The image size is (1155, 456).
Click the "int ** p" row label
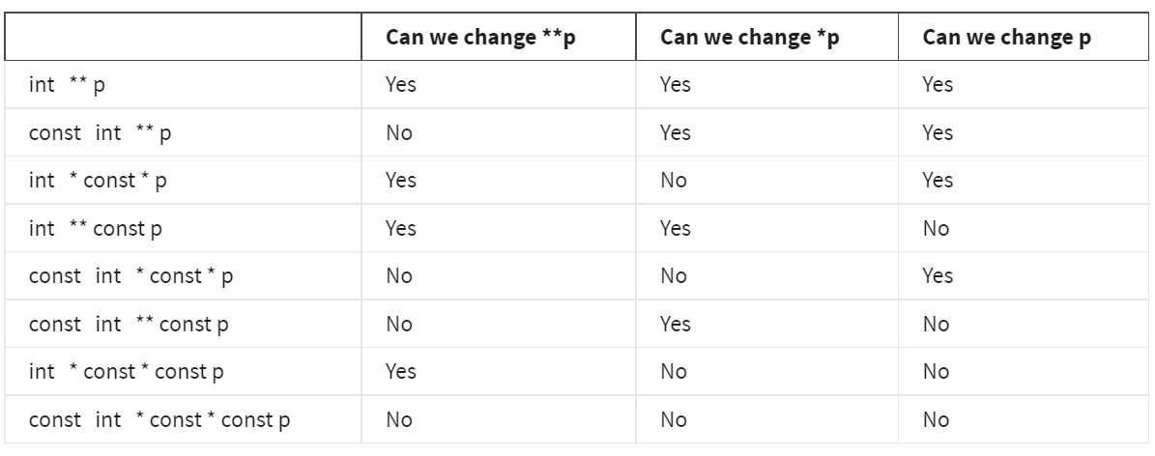pos(68,85)
